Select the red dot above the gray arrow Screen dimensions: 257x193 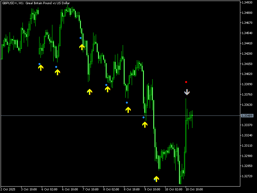186,82
